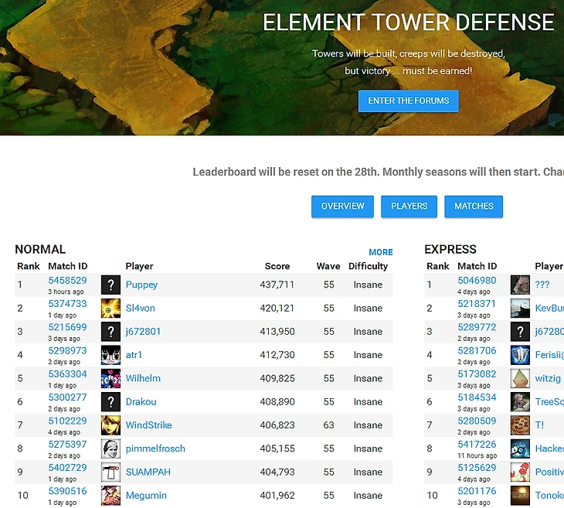Open Express match ID 5173082
The height and width of the screenshot is (508, 564).
point(477,374)
